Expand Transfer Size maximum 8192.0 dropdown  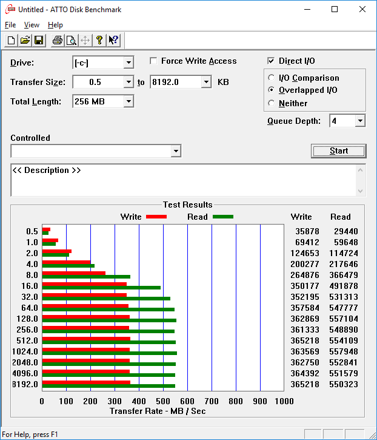coord(206,82)
